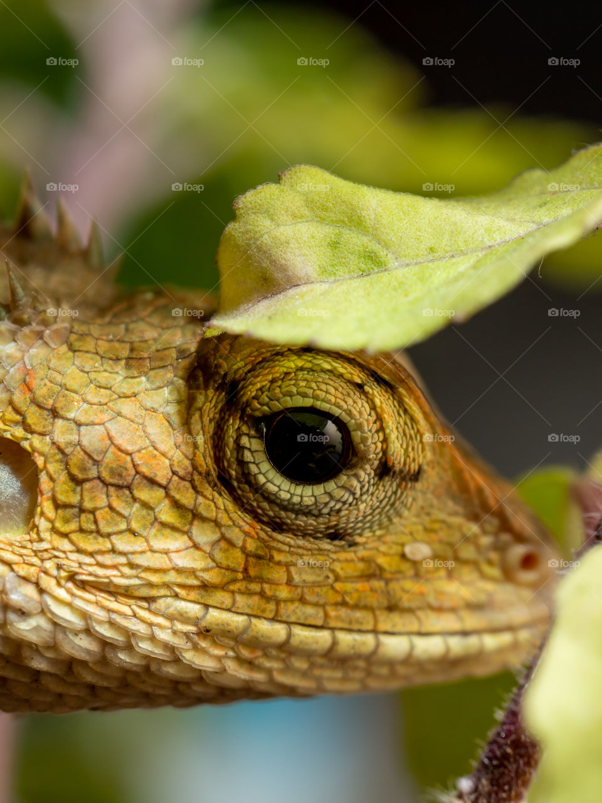The width and height of the screenshot is (602, 803).
Task: Click the foap watermark over the eye
Action: click(x=313, y=438)
